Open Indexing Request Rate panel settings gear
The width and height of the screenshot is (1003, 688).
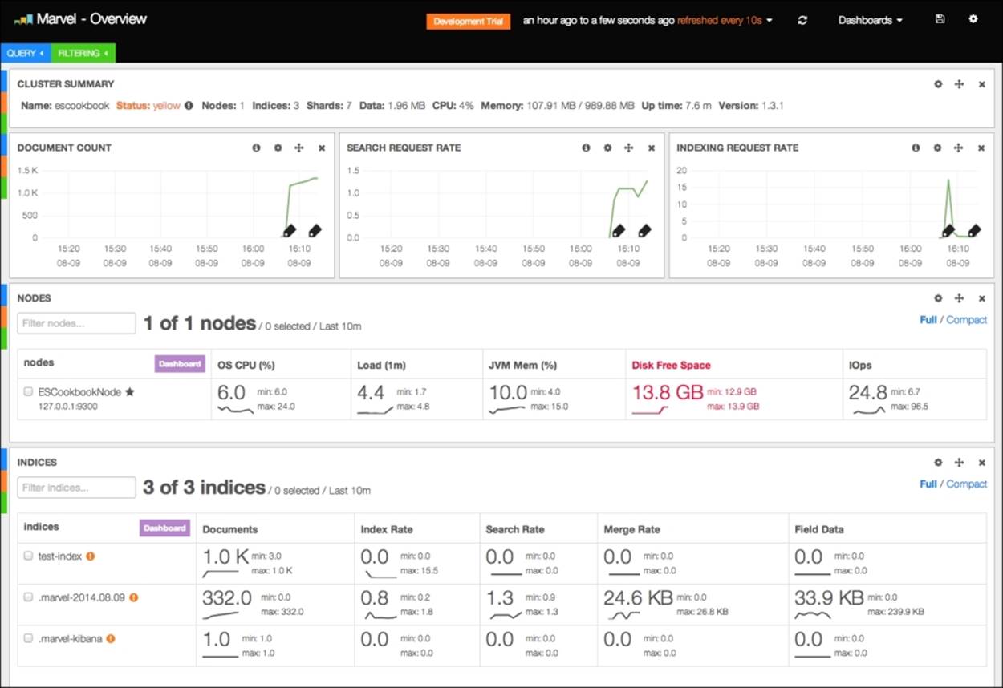[937, 148]
